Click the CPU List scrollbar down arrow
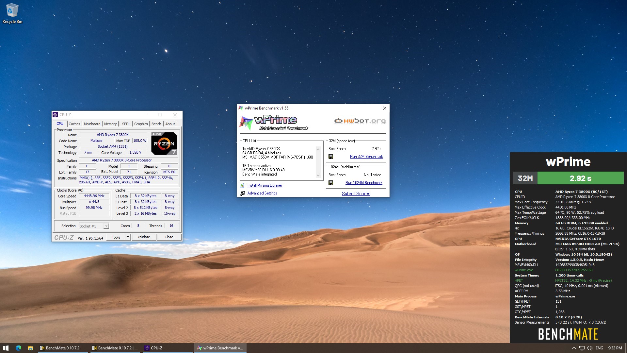Viewport: 627px width, 353px height. [318, 176]
